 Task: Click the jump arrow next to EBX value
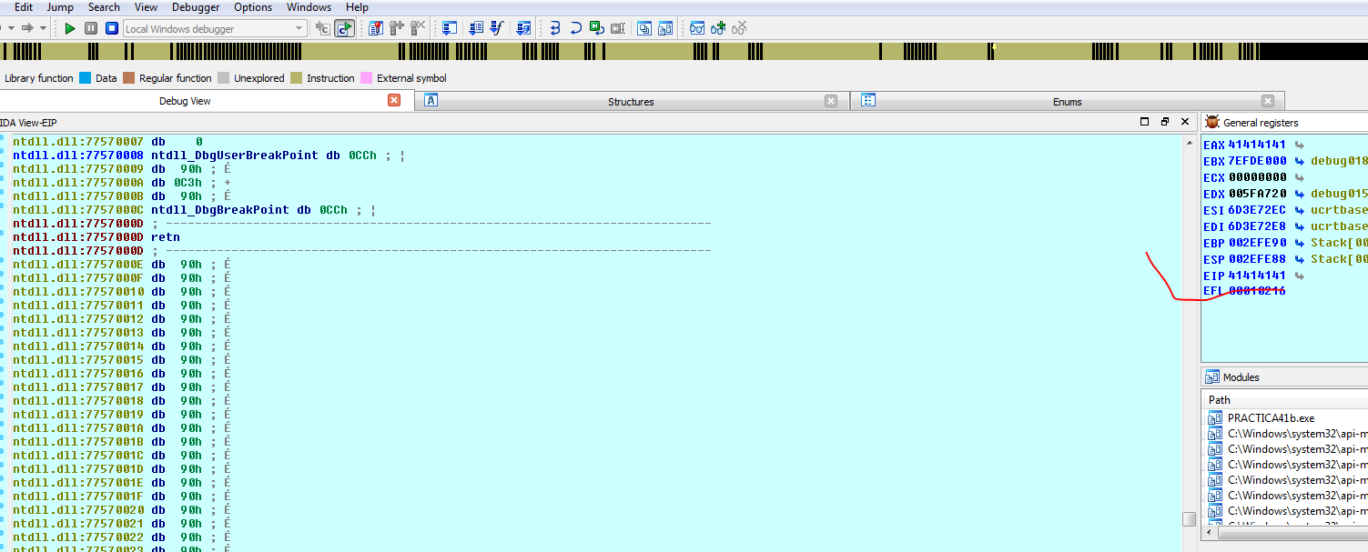click(x=1300, y=161)
